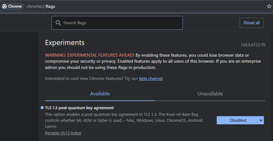Image resolution: width=273 pixels, height=141 pixels.
Task: Click the blue modified-flag dot beside TLS 1.3
Action: 42,108
